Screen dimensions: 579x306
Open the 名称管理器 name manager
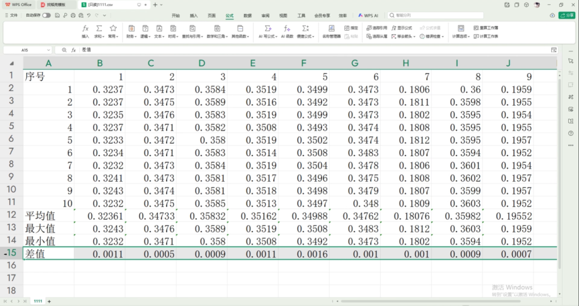[331, 32]
